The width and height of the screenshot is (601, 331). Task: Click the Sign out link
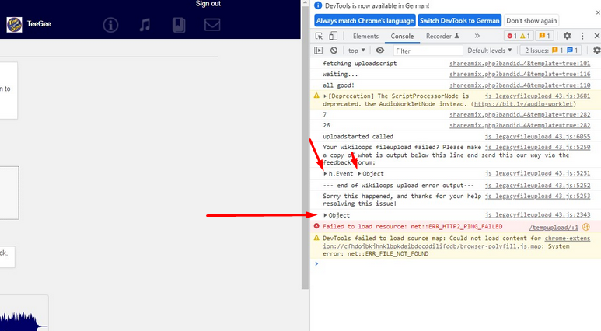pos(208,4)
